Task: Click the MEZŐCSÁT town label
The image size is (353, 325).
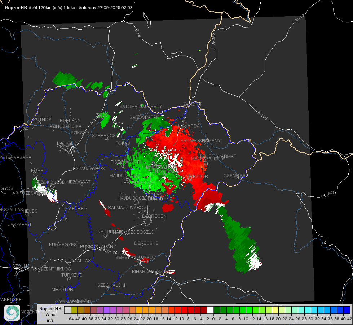Action: click(78, 182)
